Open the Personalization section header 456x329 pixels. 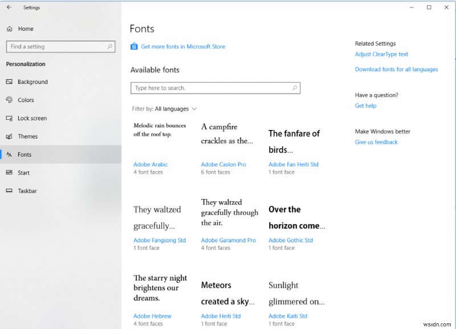click(25, 64)
